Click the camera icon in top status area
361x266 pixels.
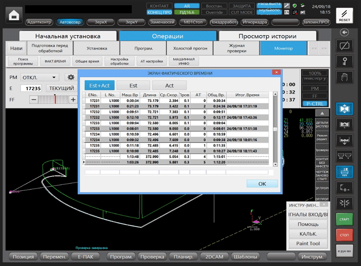(302, 12)
